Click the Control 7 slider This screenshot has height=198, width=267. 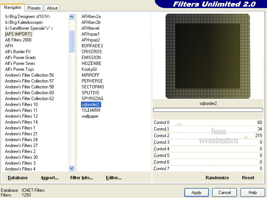(208, 169)
